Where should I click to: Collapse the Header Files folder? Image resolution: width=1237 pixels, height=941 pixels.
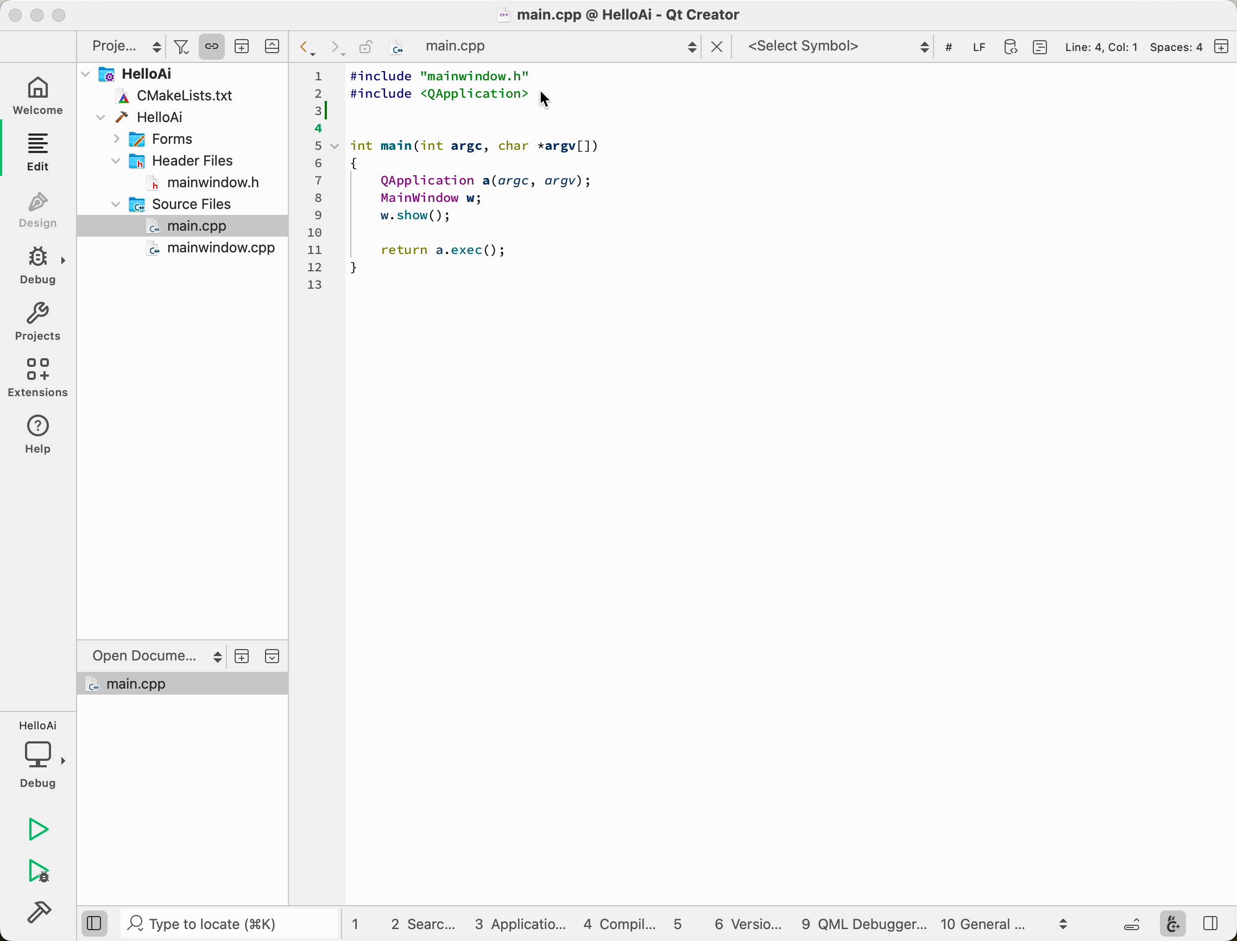click(116, 161)
